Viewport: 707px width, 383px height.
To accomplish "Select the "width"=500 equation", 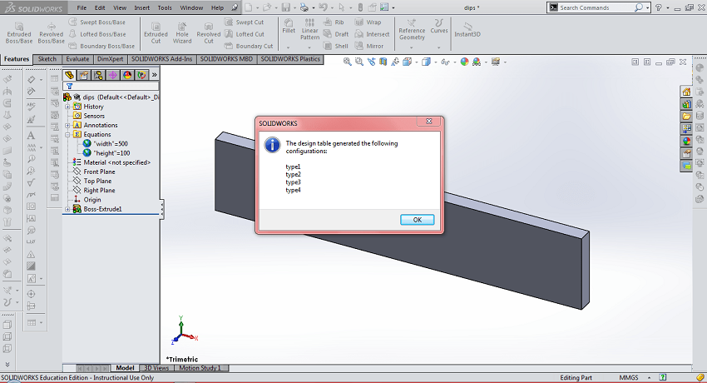I will point(106,144).
